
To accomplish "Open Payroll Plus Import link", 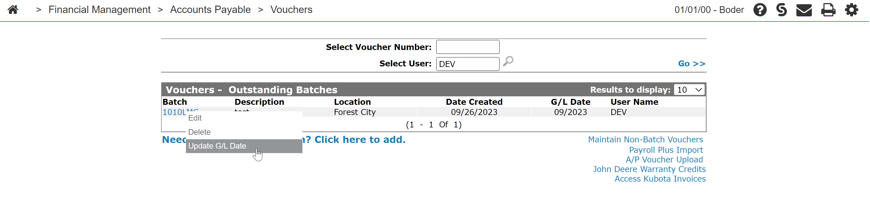I will (666, 150).
